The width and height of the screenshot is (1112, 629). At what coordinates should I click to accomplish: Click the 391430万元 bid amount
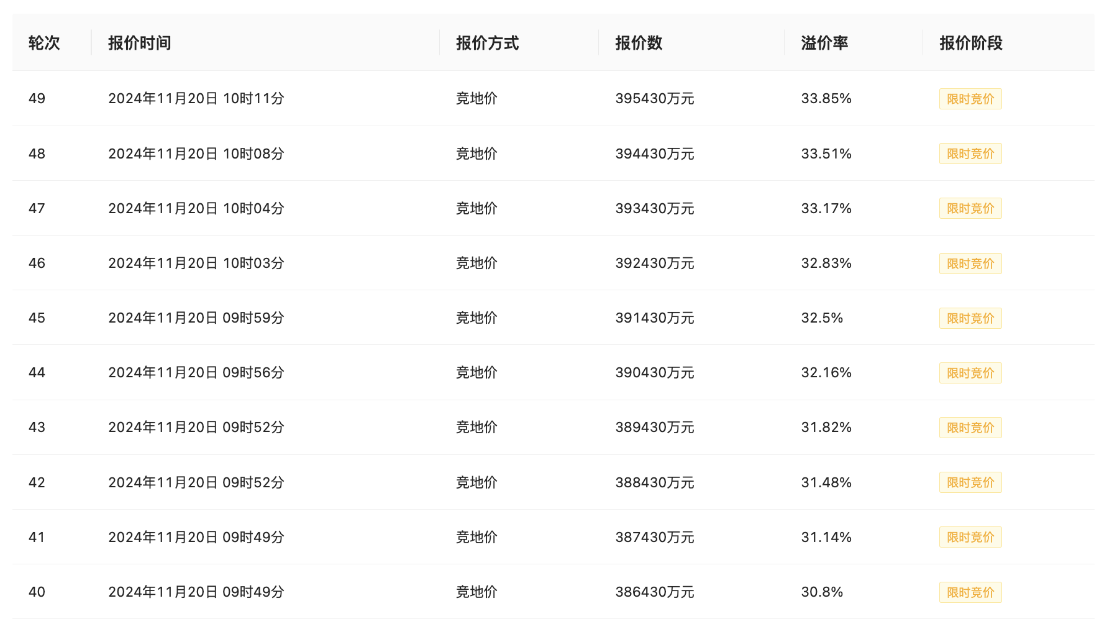pyautogui.click(x=655, y=318)
